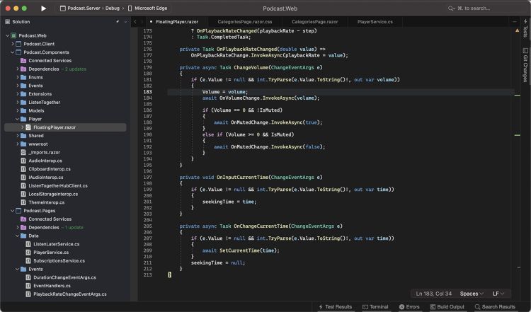Open ListenLaterService.cs file
This screenshot has width=531, height=312.
56,244
